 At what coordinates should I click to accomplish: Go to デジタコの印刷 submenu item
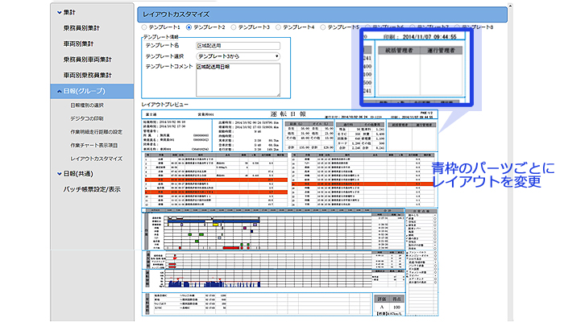tap(87, 118)
